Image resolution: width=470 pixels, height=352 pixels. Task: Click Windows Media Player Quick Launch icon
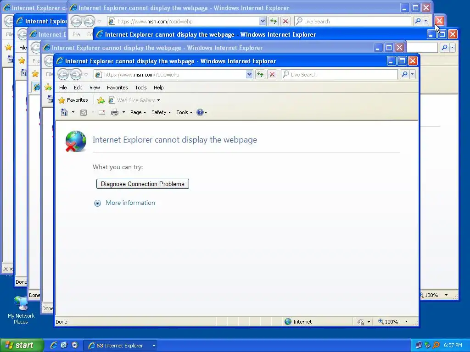pyautogui.click(x=75, y=345)
